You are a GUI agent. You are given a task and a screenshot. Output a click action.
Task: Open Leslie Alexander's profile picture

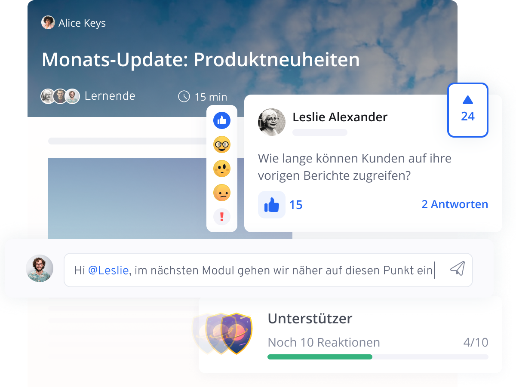click(271, 122)
